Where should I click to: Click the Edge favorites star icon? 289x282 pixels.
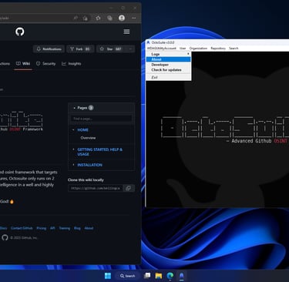(x=98, y=18)
